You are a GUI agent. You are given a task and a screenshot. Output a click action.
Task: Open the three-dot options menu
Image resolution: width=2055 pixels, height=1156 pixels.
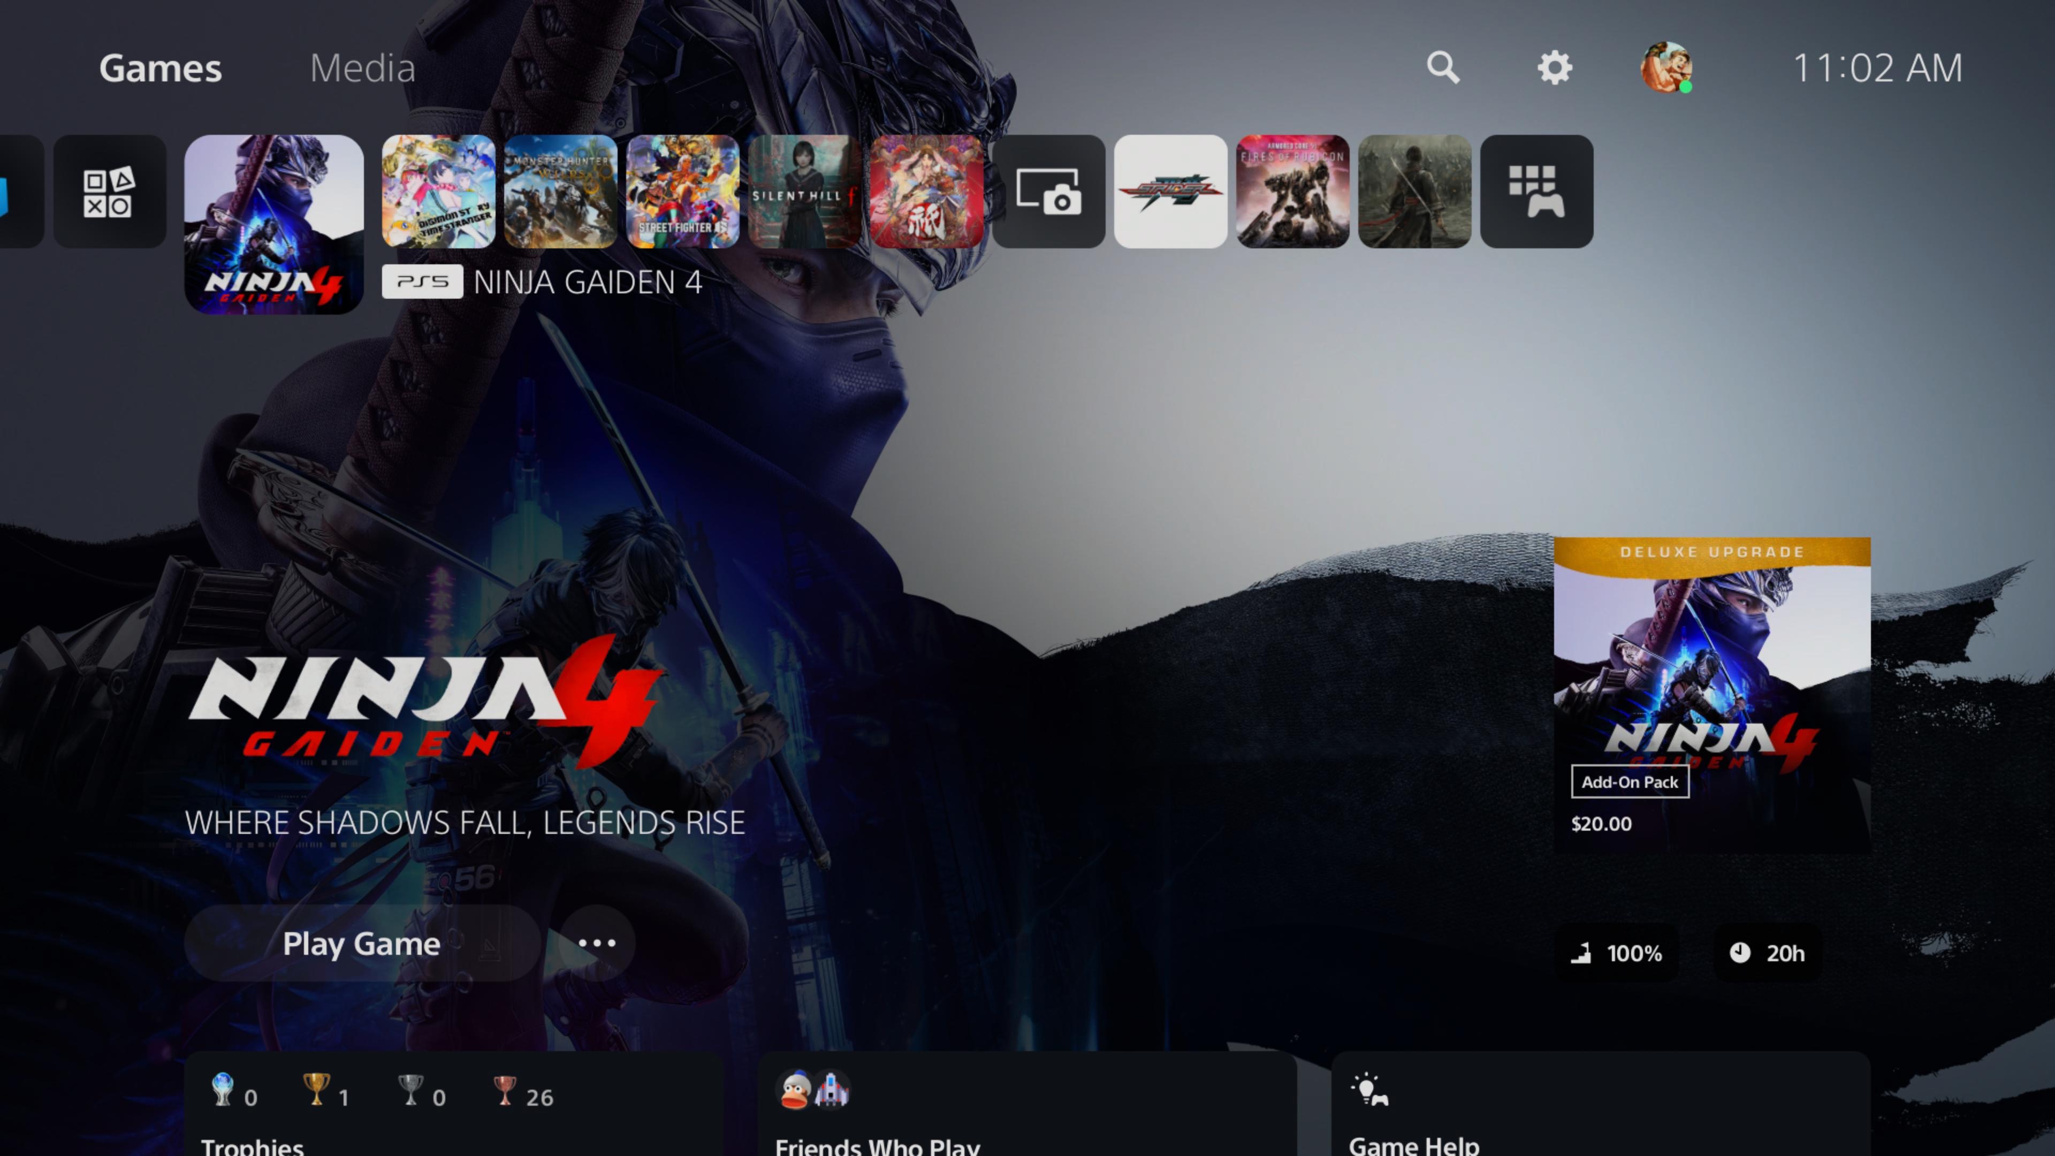pos(597,943)
